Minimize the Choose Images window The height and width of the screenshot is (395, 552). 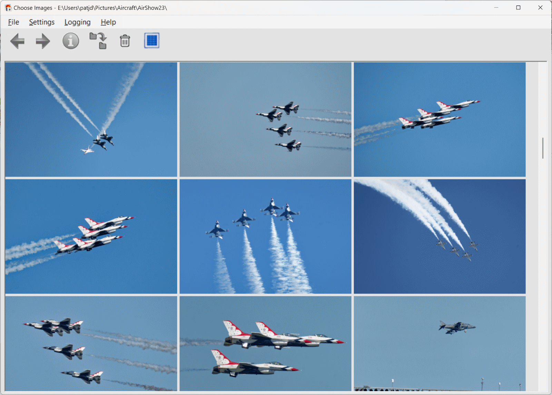[x=496, y=8]
